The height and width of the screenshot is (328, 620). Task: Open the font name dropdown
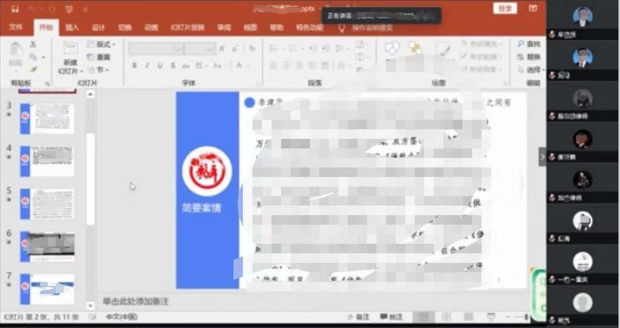178,49
